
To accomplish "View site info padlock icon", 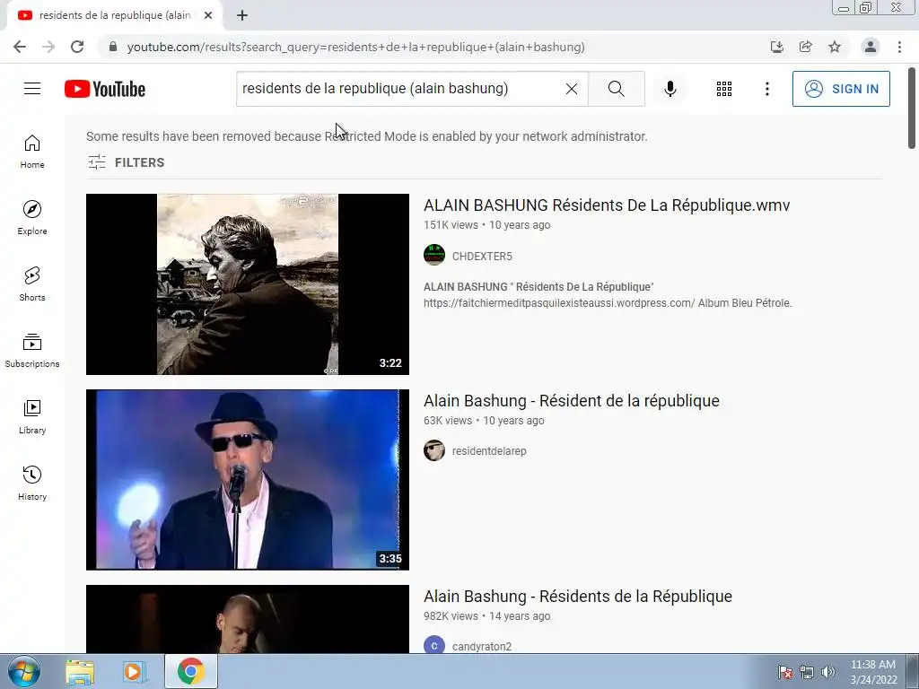I will [x=113, y=47].
